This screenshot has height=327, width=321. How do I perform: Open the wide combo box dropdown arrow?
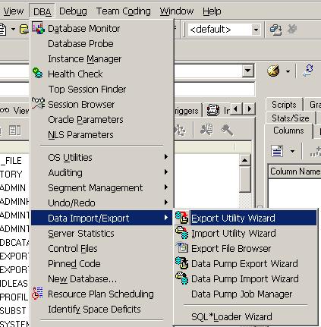point(248,71)
